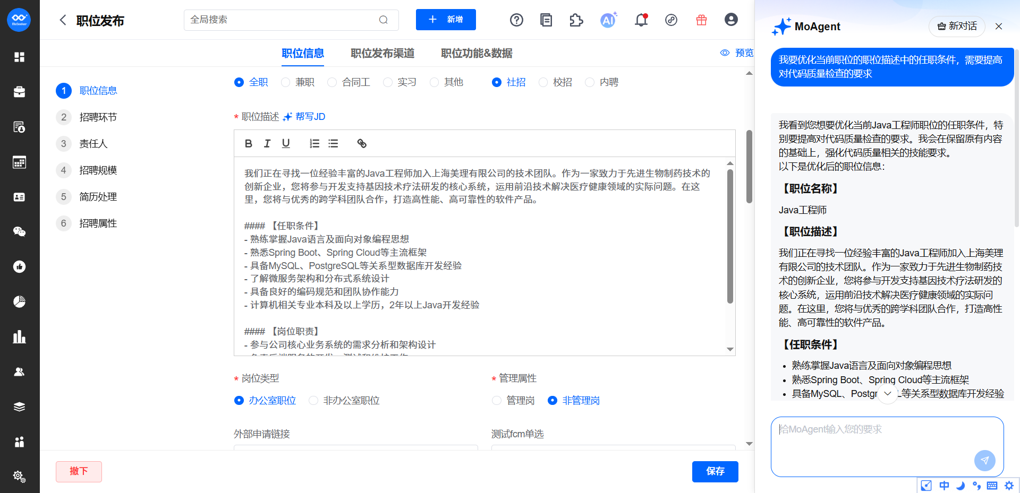The image size is (1020, 493).
Task: Click the gift box icon
Action: [x=701, y=20]
